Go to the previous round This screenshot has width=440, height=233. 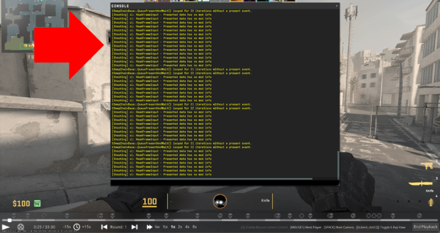(104, 227)
